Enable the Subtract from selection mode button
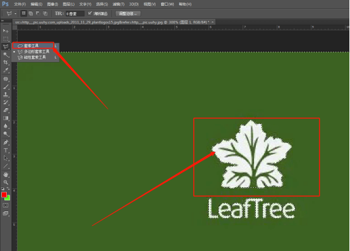The image size is (350, 251). [38, 13]
